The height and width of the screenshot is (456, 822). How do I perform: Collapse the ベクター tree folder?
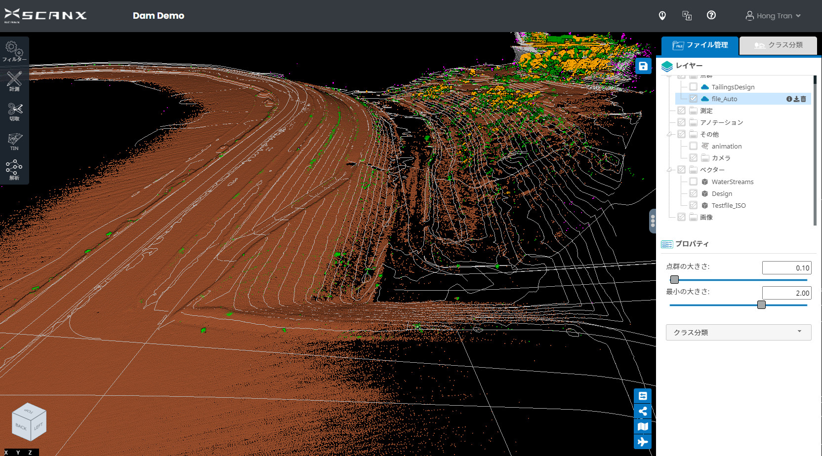[x=670, y=170]
